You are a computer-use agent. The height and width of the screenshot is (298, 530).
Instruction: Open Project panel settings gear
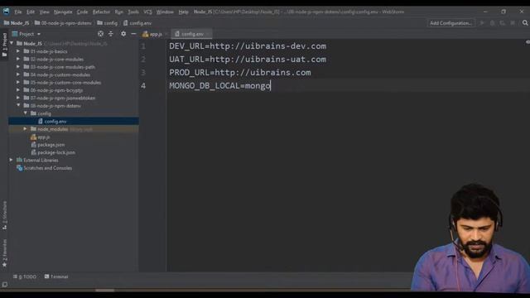pyautogui.click(x=123, y=34)
